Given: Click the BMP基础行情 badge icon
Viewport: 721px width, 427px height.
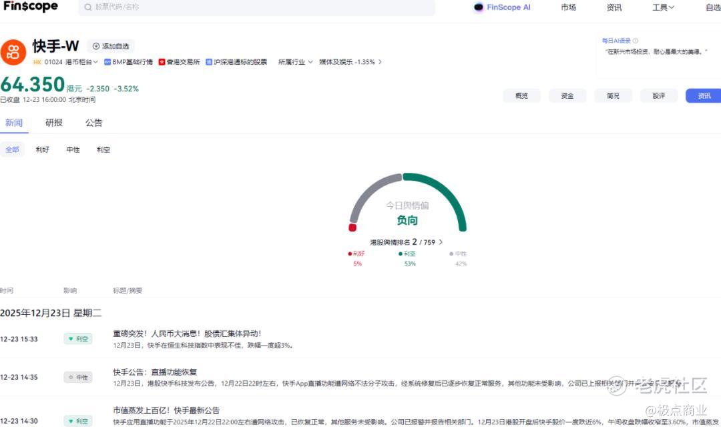Looking at the screenshot, I should click(107, 62).
